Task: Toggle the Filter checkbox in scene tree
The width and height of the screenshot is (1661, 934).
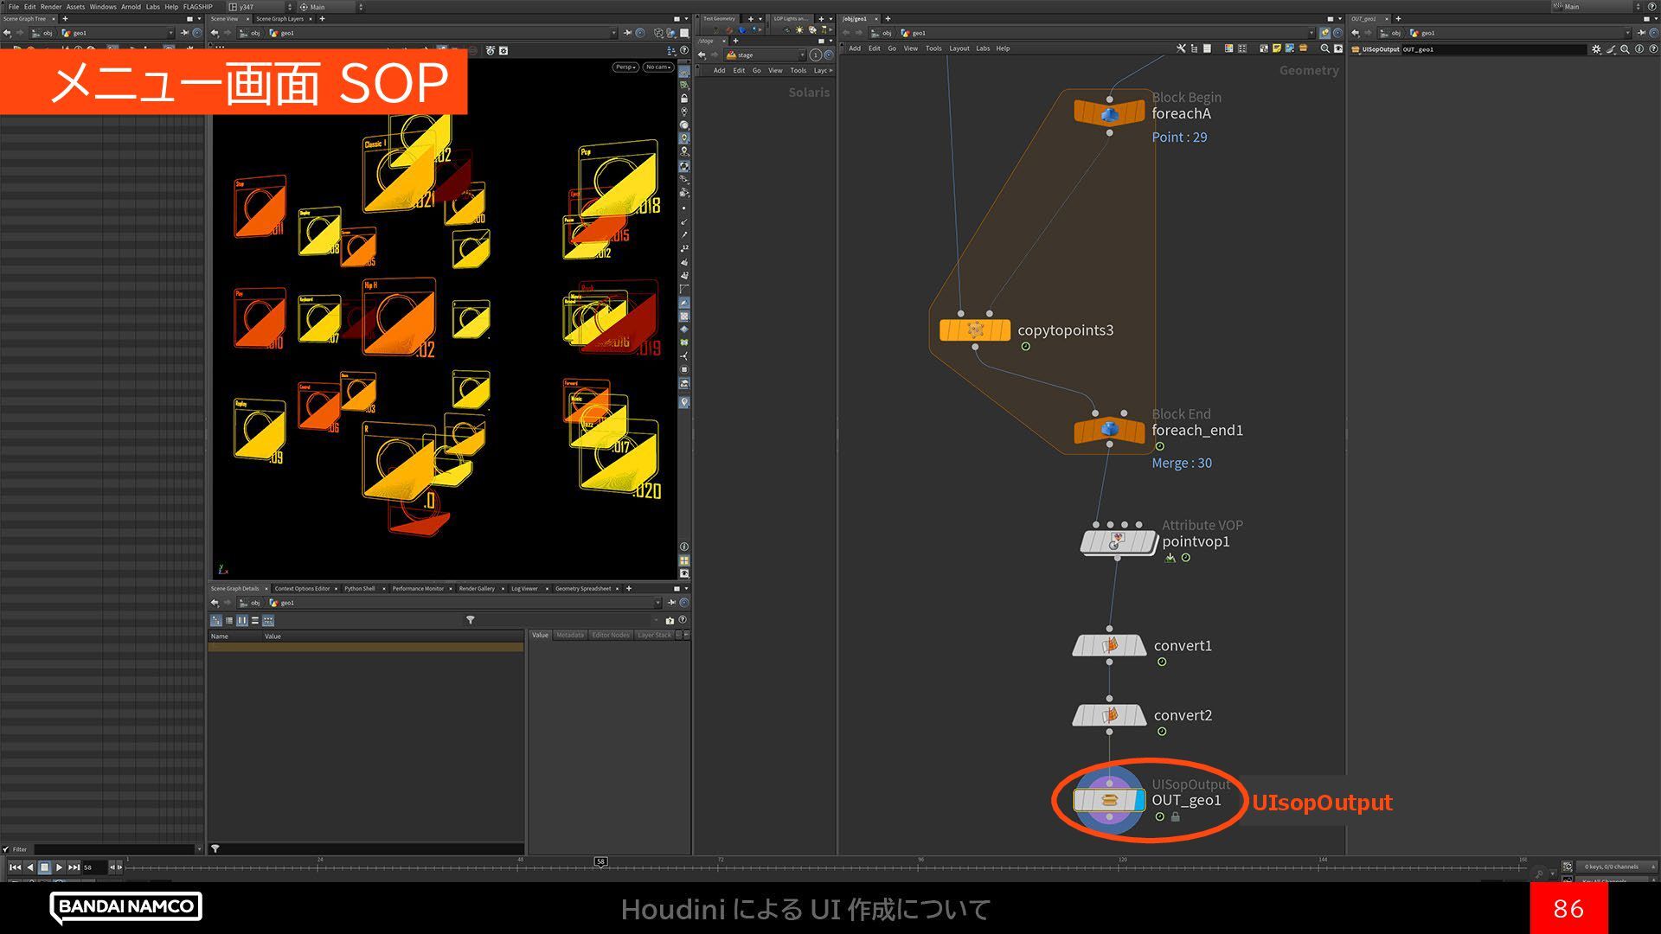Action: click(6, 849)
